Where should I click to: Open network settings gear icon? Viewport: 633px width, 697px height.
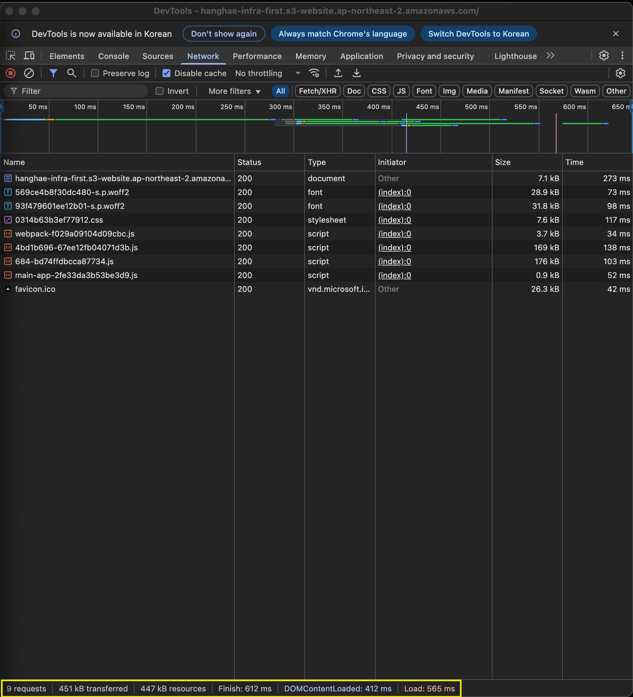coord(620,73)
